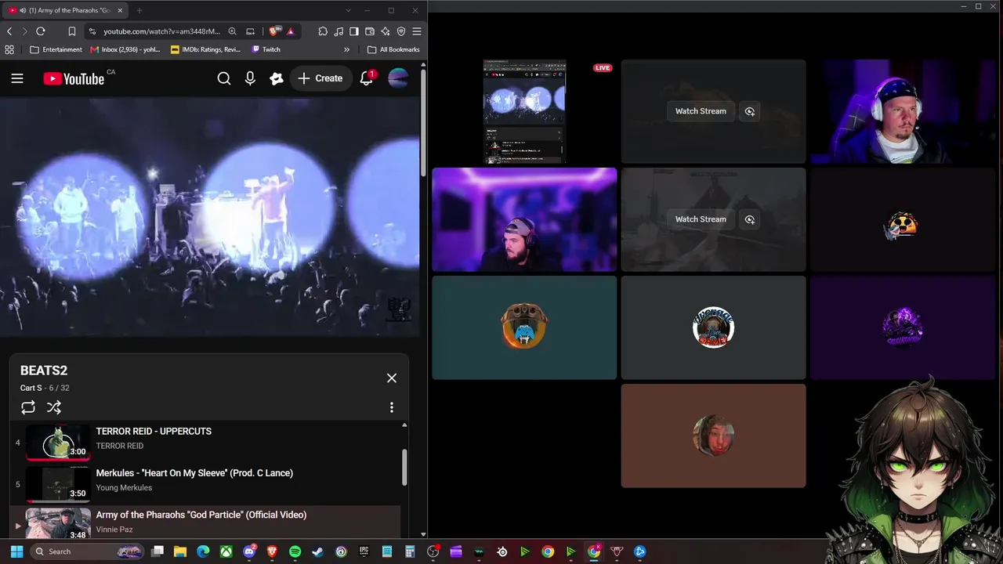Screen dimensions: 1003x564
Task: Open the tab search dropdown arrow
Action: coord(348,10)
